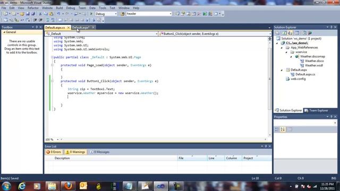This screenshot has height=191, width=340.
Task: Toggle auto-hide pin on Solution Explorer
Action: tap(331, 27)
